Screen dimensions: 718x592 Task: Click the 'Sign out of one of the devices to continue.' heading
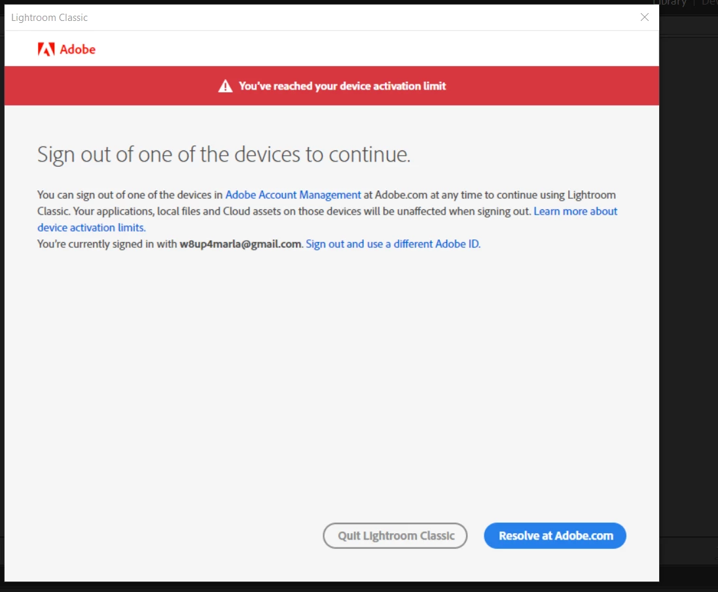pos(223,154)
